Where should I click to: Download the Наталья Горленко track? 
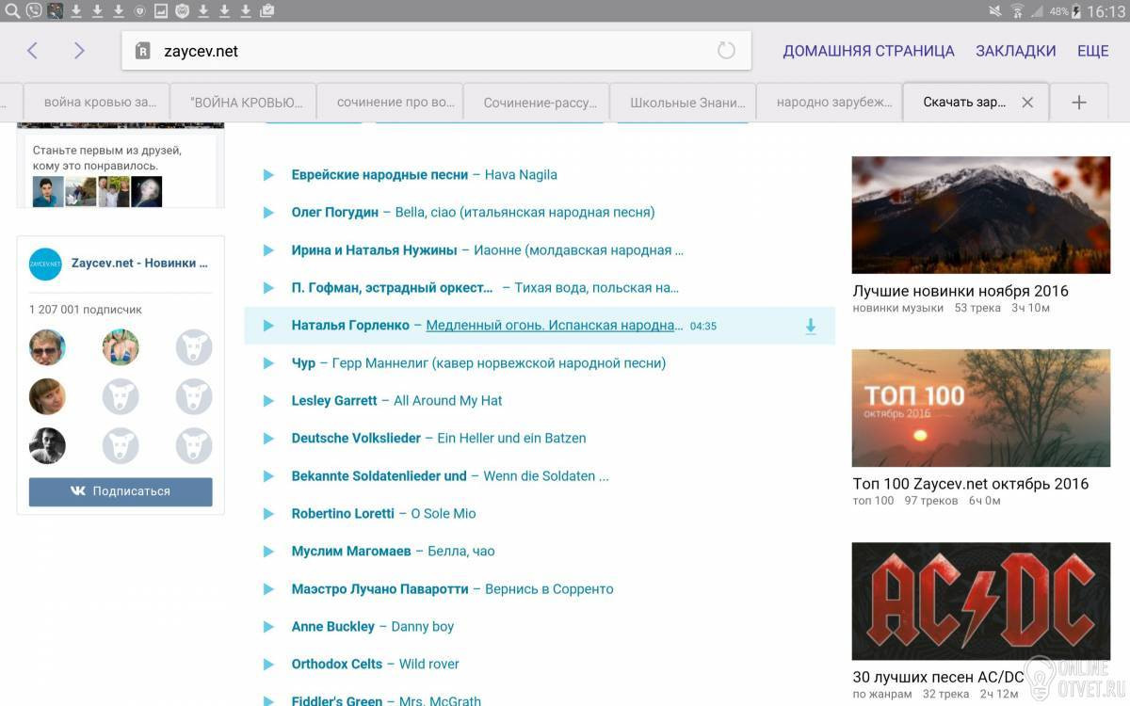click(x=810, y=327)
